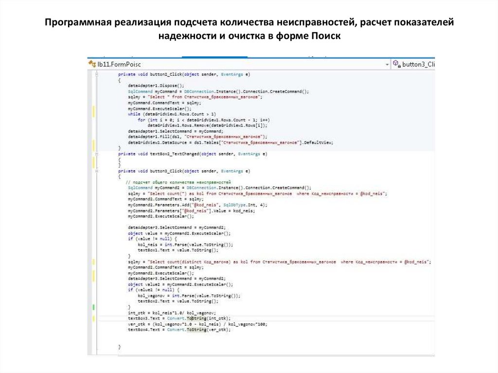Click the 'ver_otk =' calculation line
Viewport: 498px width, 373px height.
pyautogui.click(x=197, y=324)
